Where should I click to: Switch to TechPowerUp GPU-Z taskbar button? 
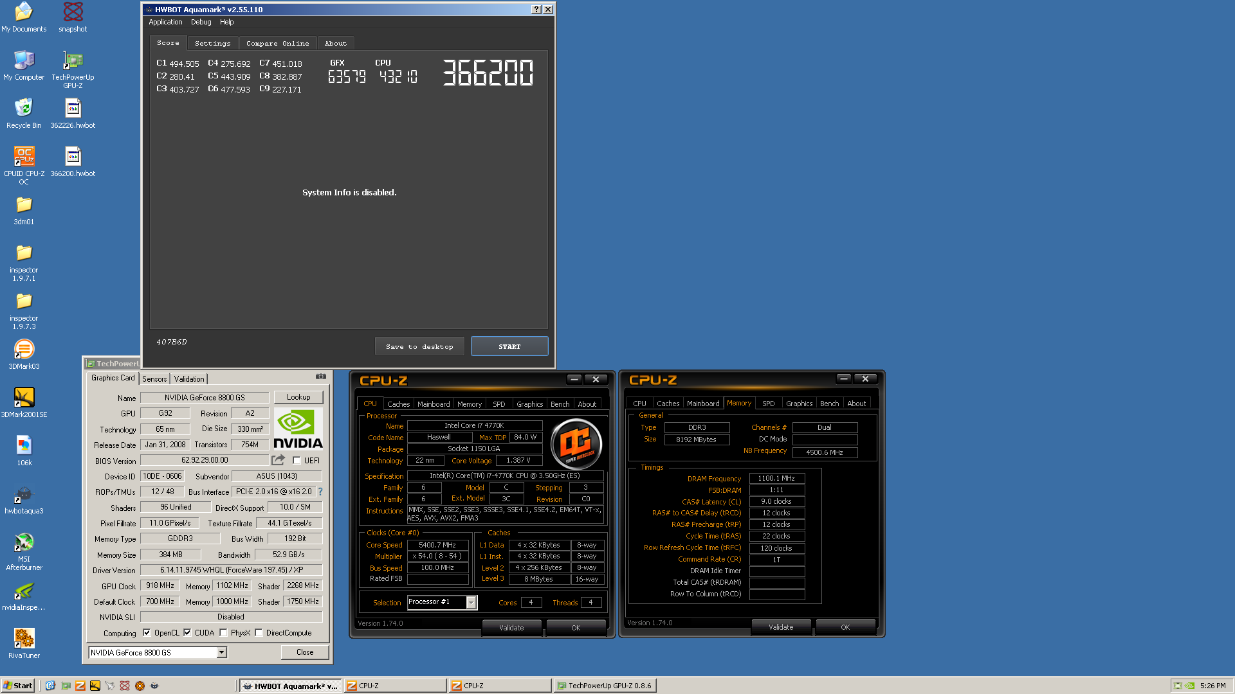coord(604,686)
